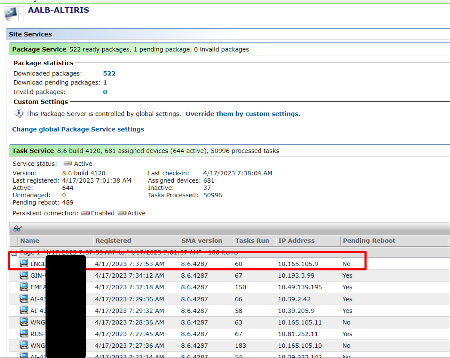Open the 0 invalid packages link
The height and width of the screenshot is (358, 450).
point(105,92)
